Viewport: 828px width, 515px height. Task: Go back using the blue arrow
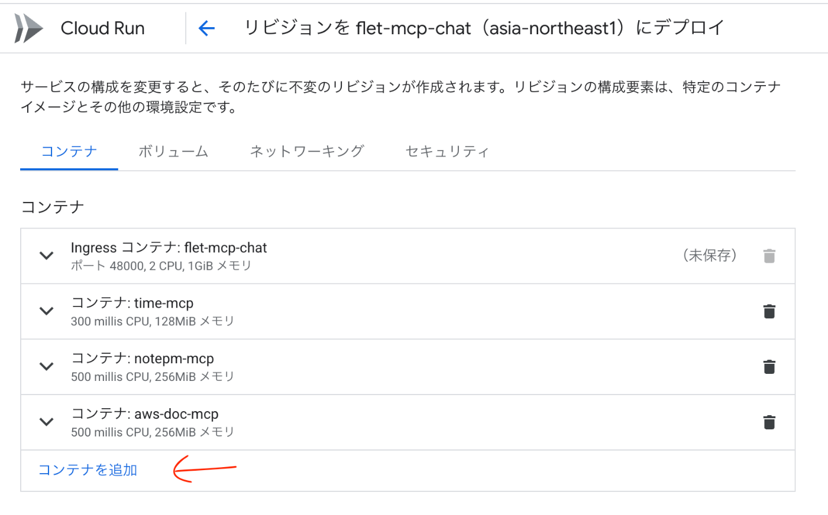coord(206,28)
